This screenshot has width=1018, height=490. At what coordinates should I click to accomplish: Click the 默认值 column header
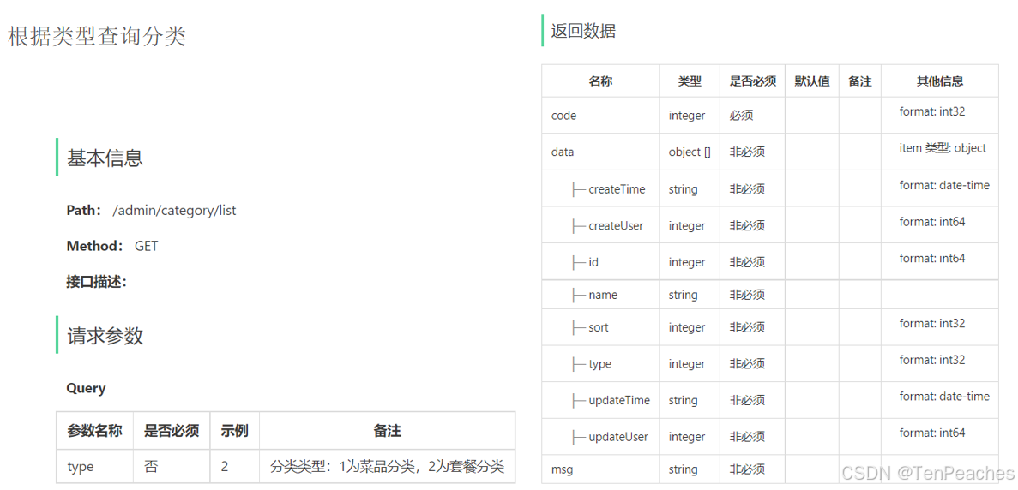(x=812, y=81)
